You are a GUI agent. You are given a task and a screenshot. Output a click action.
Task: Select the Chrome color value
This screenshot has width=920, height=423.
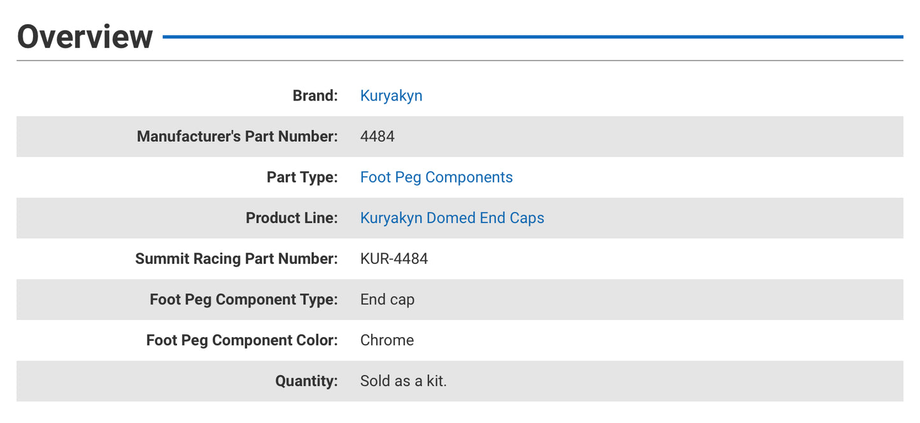coord(387,340)
